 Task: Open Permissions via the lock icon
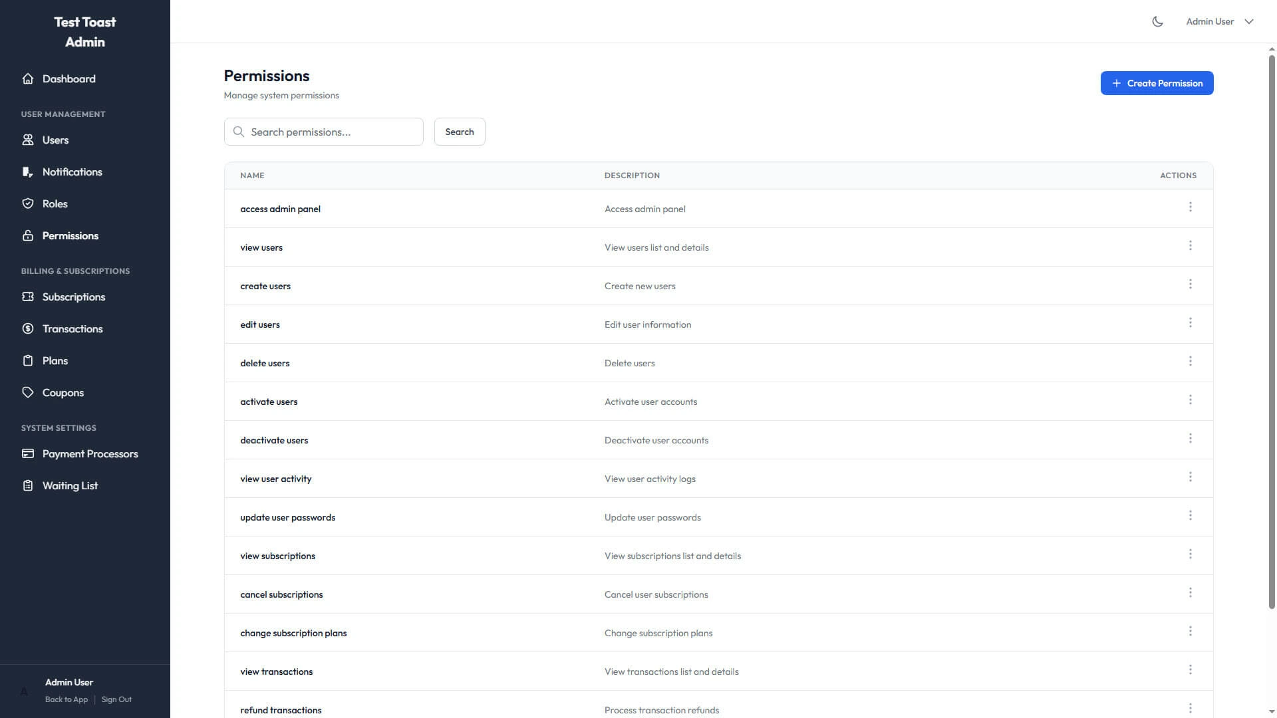pyautogui.click(x=28, y=235)
